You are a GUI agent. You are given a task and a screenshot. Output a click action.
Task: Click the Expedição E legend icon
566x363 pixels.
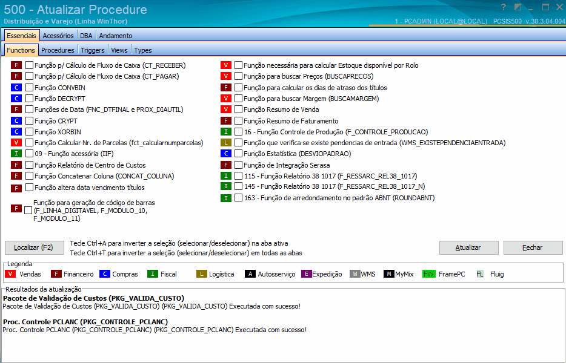tap(307, 274)
